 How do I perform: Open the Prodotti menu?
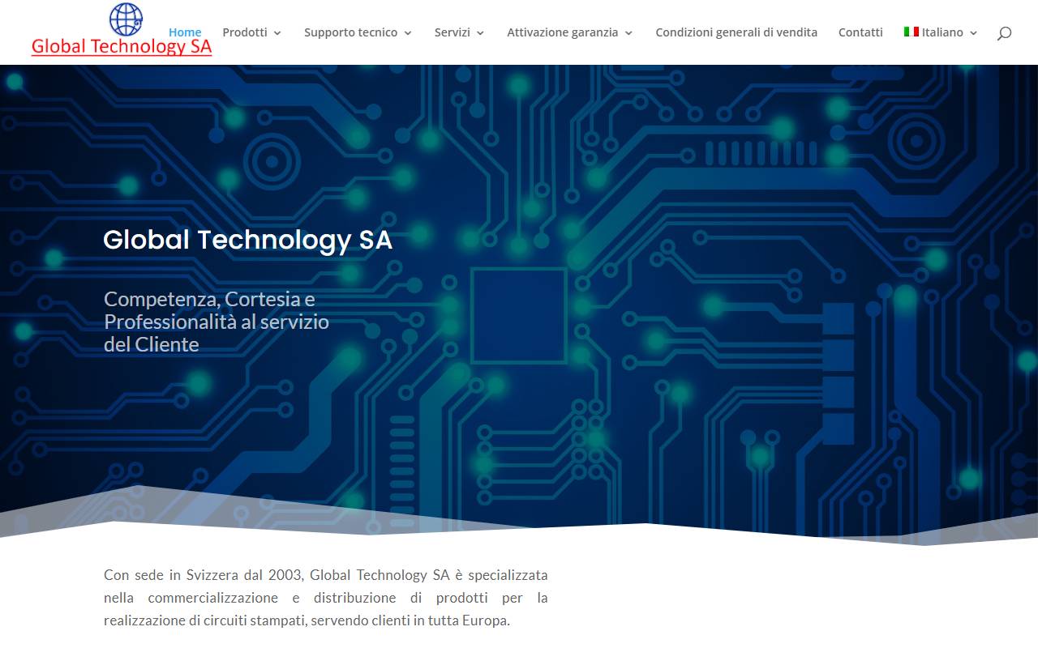(245, 32)
